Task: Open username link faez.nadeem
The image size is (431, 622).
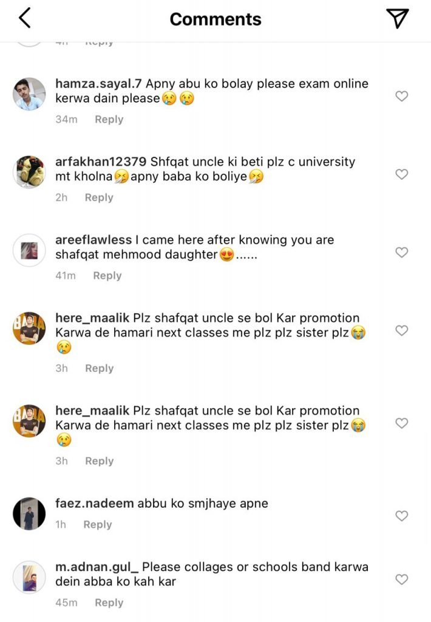Action: pos(91,504)
